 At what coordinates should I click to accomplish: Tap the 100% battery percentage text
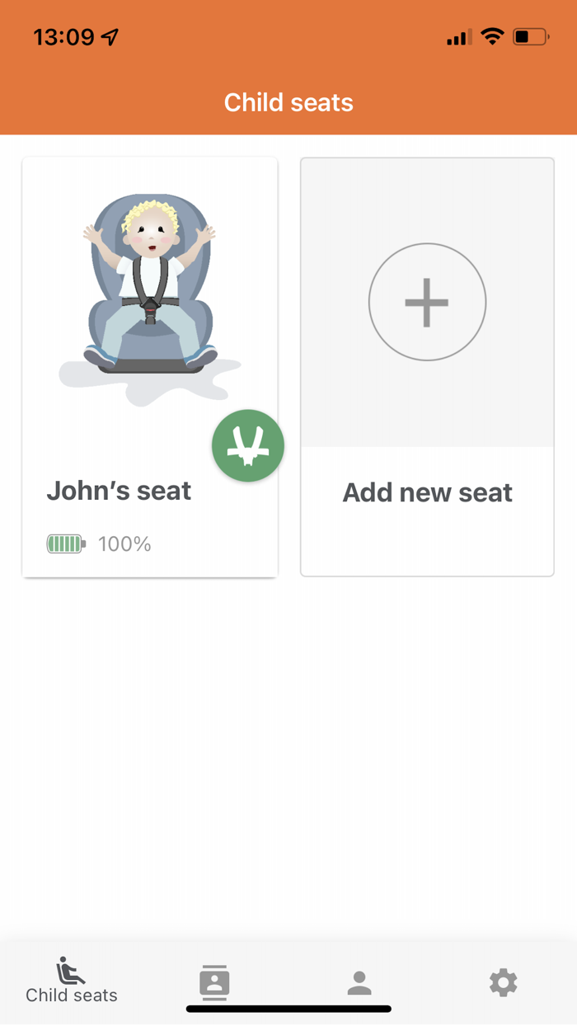124,544
